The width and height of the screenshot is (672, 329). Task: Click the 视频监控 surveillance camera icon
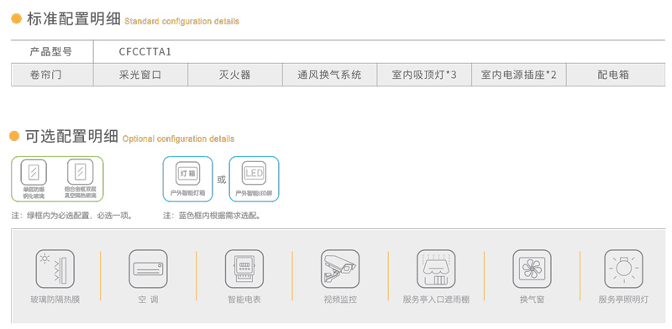coord(340,269)
